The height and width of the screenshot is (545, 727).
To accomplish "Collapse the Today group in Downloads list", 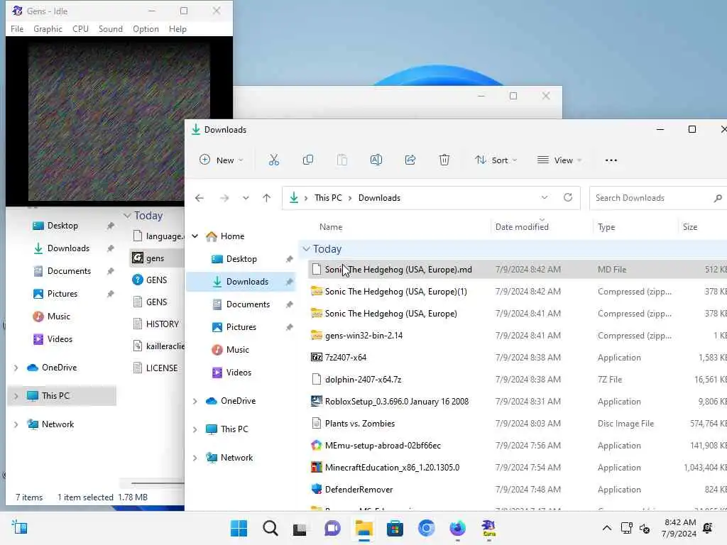I will (x=307, y=249).
